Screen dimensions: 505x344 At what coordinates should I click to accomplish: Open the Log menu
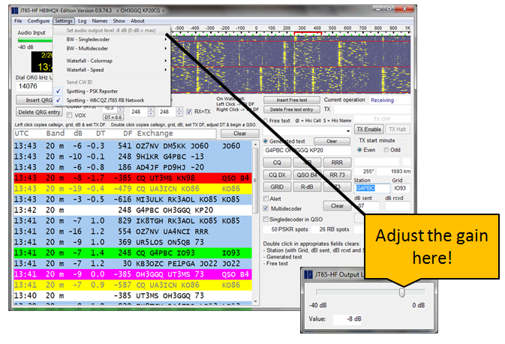(82, 21)
